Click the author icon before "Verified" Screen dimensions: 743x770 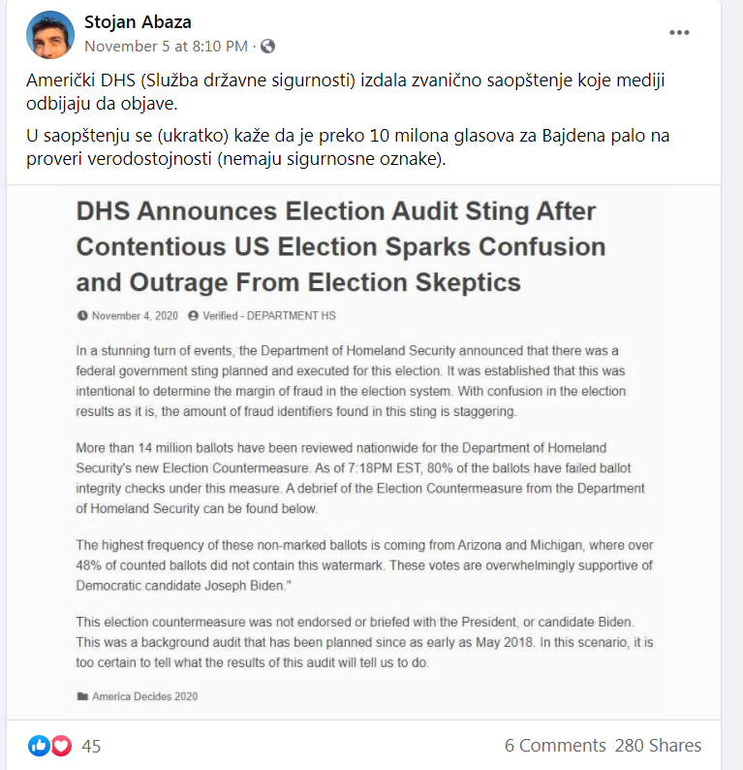194,315
